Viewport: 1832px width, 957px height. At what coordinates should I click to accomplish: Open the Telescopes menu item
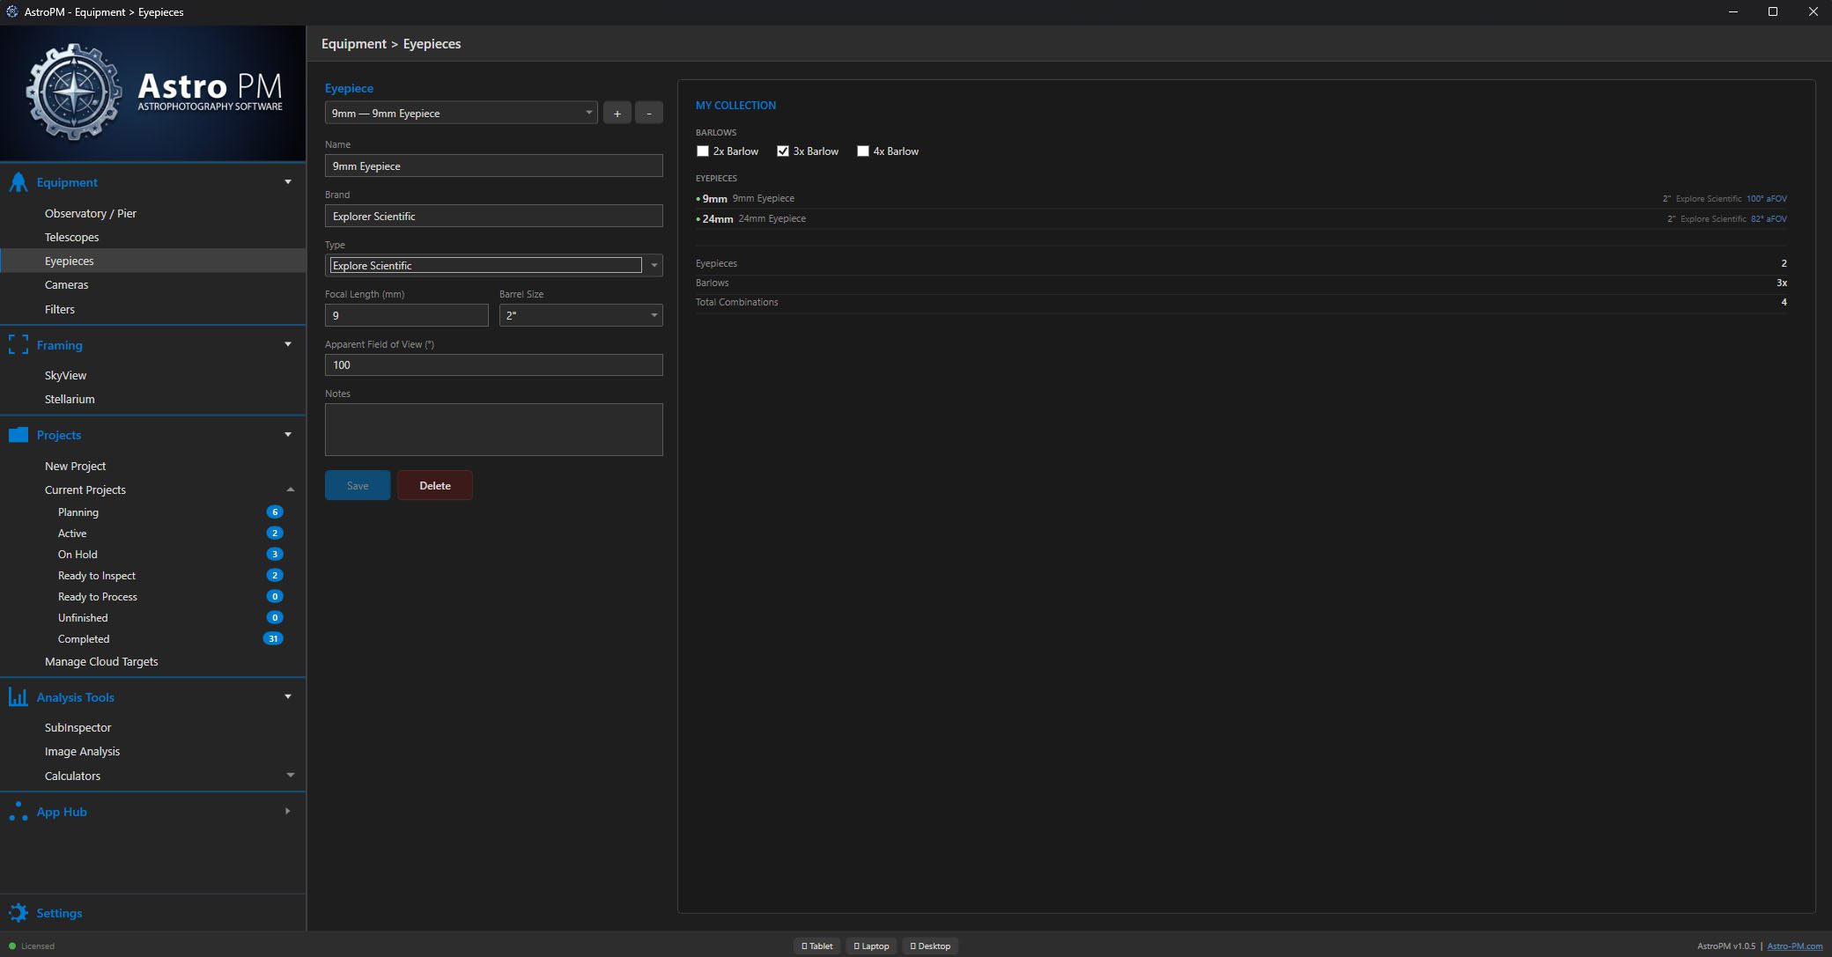tap(71, 237)
